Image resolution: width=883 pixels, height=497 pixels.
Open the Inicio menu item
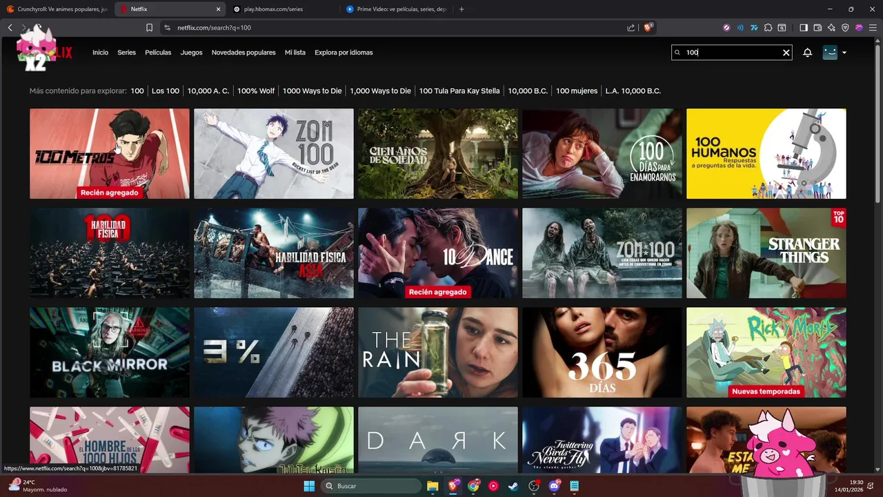pyautogui.click(x=101, y=52)
